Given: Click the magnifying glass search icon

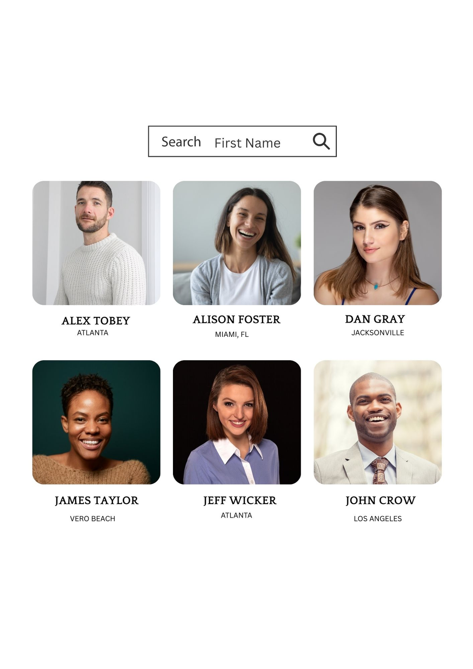Looking at the screenshot, I should tap(321, 141).
